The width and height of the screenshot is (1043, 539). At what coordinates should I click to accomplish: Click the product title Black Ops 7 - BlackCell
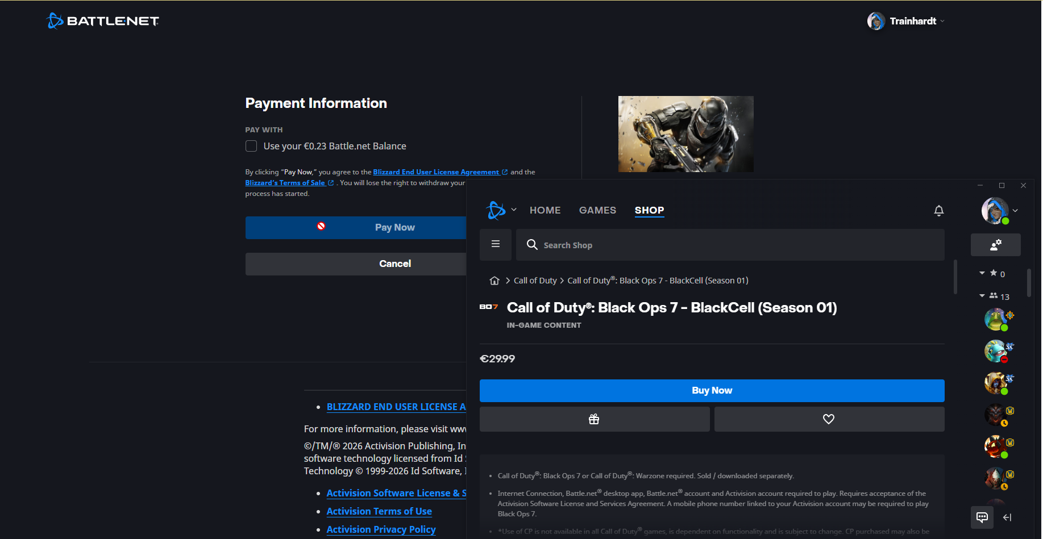tap(672, 308)
